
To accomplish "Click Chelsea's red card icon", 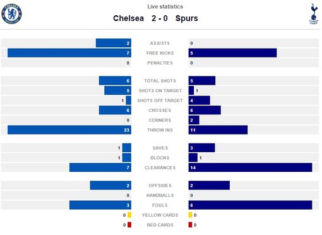I will click(129, 225).
